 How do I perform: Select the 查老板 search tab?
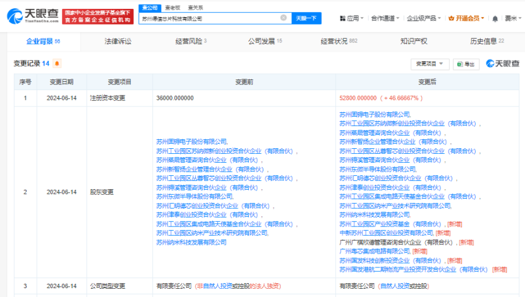pos(172,8)
